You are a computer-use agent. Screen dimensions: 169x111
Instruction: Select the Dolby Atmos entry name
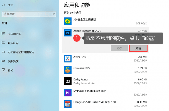click(x=81, y=79)
